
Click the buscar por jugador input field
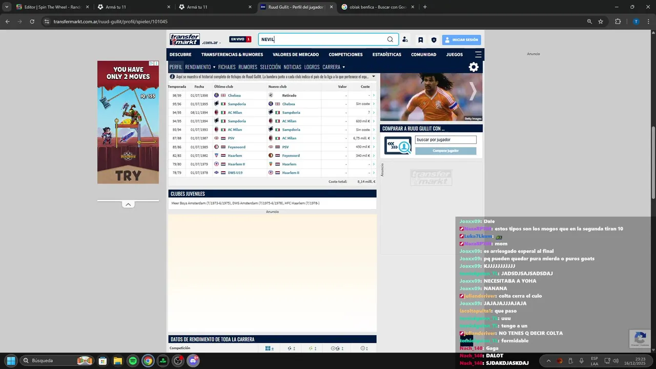pyautogui.click(x=445, y=139)
